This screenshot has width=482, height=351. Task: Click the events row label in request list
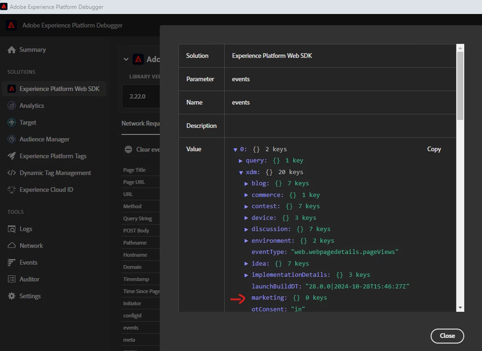point(131,328)
